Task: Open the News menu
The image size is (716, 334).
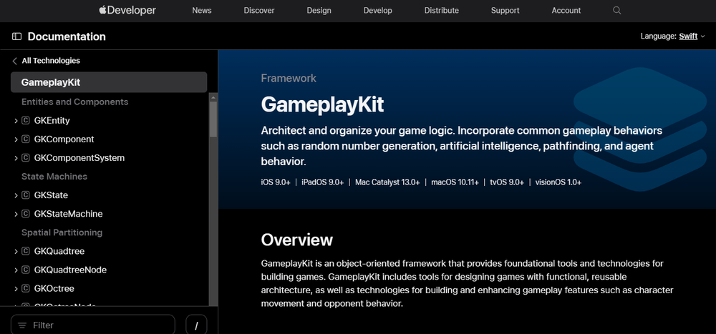Action: click(202, 11)
